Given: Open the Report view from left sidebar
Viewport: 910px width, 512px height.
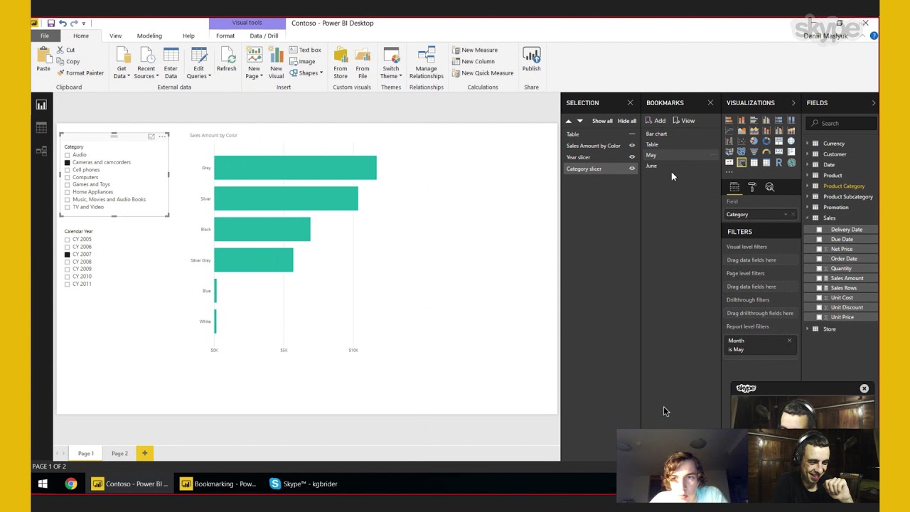Looking at the screenshot, I should [x=41, y=105].
